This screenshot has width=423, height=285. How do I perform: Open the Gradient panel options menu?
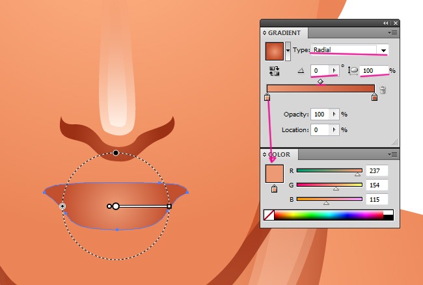coord(392,33)
